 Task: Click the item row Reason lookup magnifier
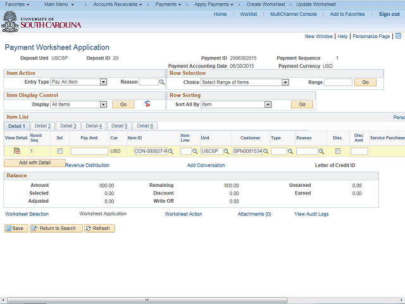321,151
